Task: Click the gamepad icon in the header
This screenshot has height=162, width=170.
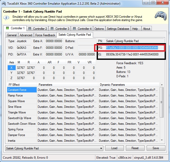Action: point(161,16)
